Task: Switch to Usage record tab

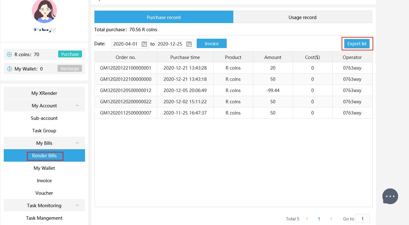Action: coord(302,17)
